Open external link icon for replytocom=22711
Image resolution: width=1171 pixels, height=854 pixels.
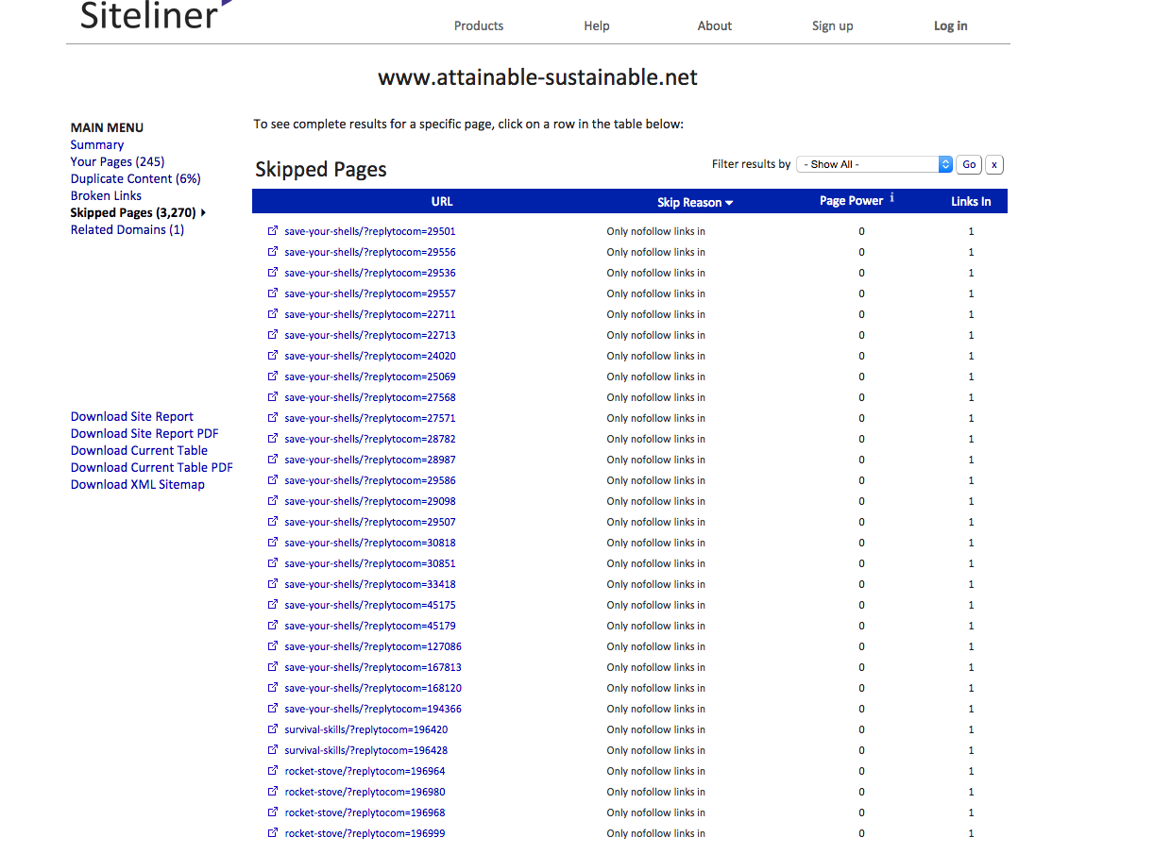click(273, 314)
